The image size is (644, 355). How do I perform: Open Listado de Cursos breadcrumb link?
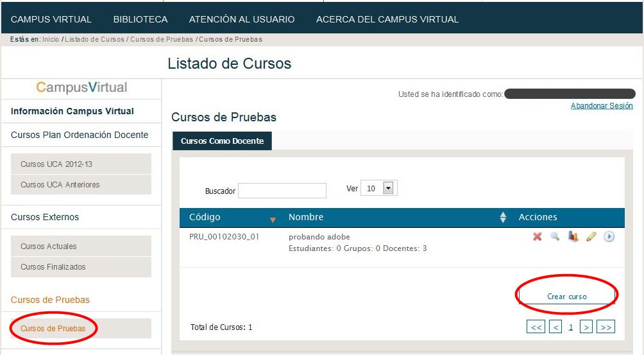tap(94, 39)
